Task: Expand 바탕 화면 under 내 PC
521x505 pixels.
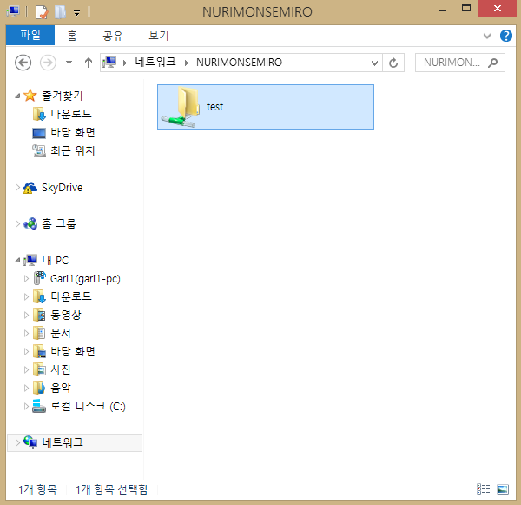Action: (26, 352)
